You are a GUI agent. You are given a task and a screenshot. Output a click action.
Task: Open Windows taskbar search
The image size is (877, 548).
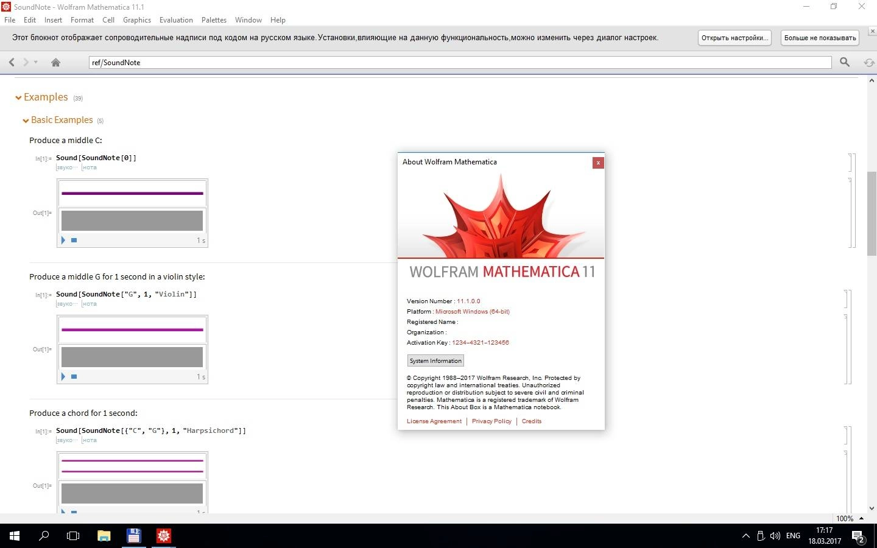[x=44, y=536]
